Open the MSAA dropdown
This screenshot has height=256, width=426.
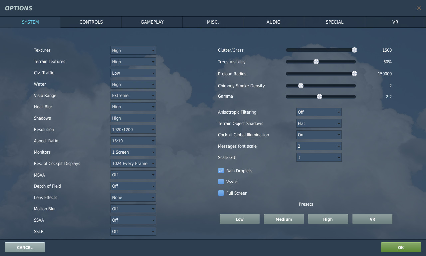pos(133,175)
